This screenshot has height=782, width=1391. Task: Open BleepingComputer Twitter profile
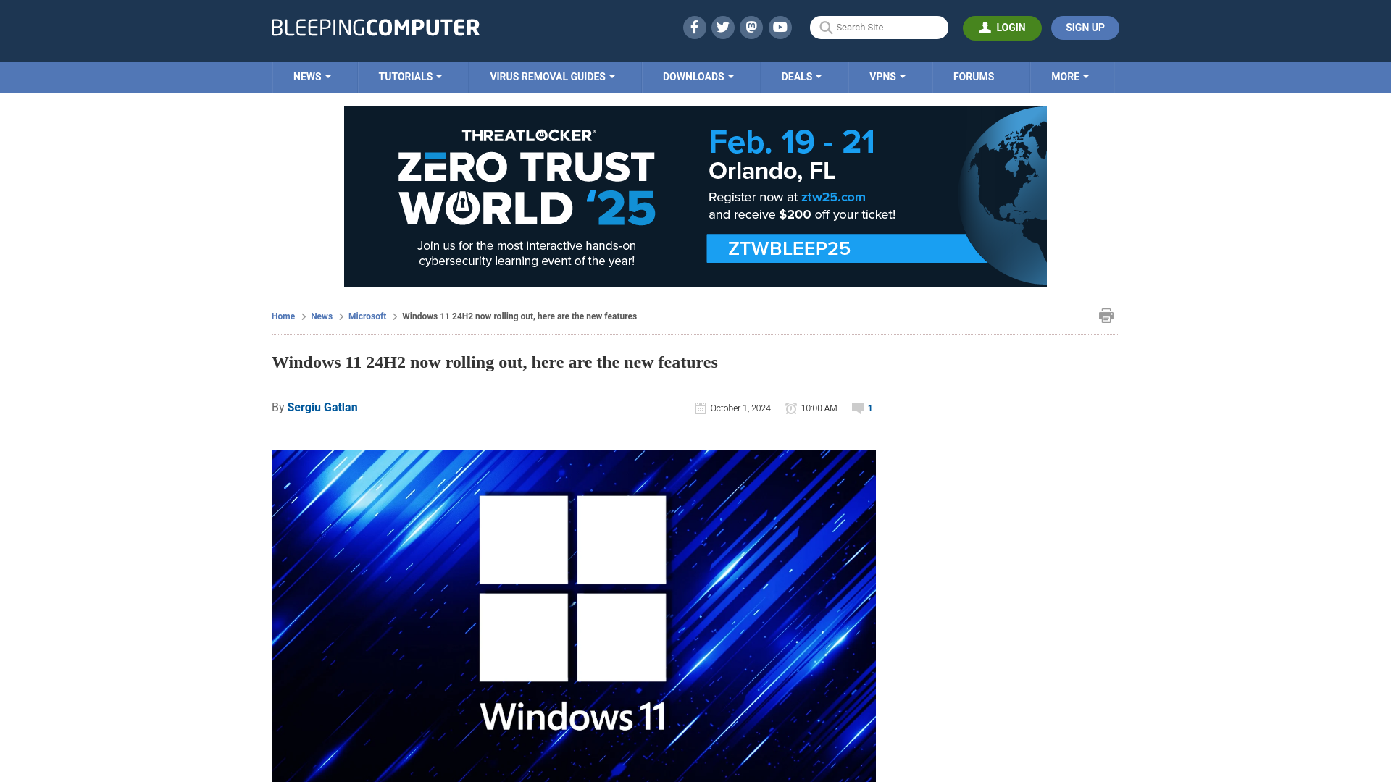pyautogui.click(x=722, y=27)
